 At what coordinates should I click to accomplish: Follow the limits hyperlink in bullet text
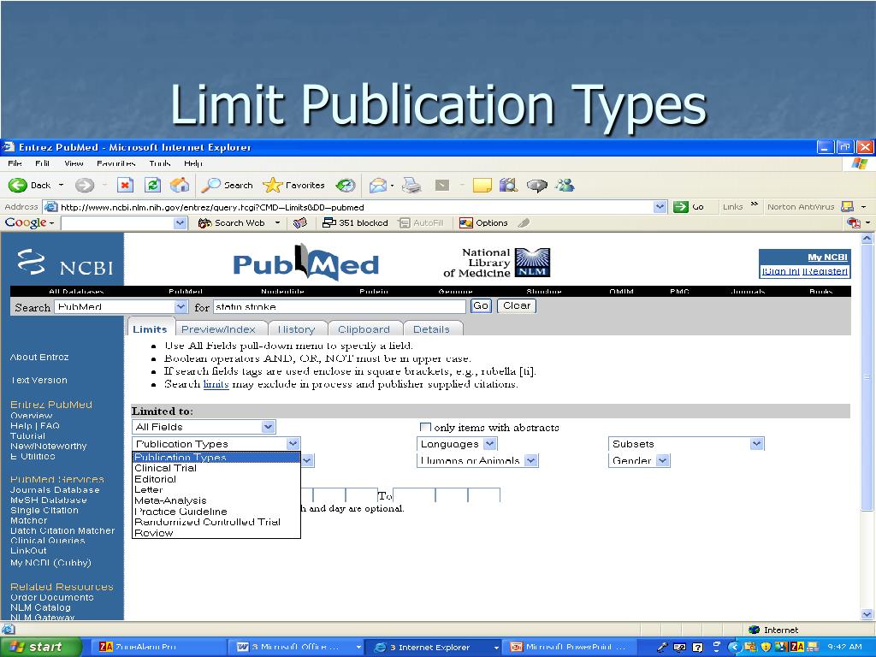click(x=216, y=384)
